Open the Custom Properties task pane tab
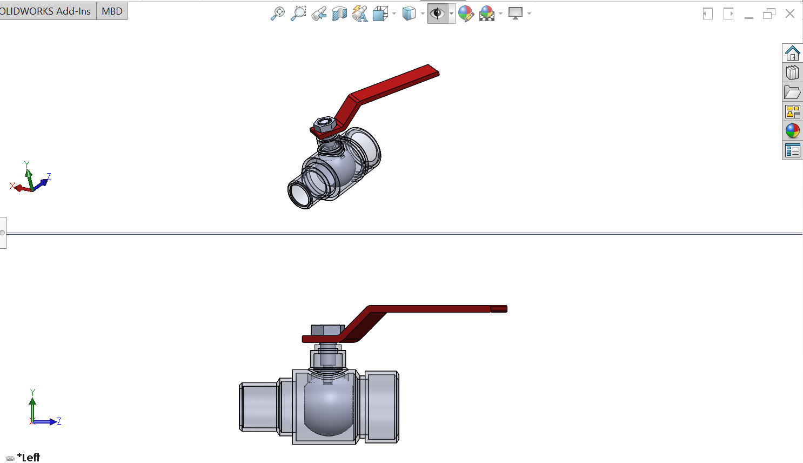This screenshot has height=463, width=803. [x=792, y=150]
